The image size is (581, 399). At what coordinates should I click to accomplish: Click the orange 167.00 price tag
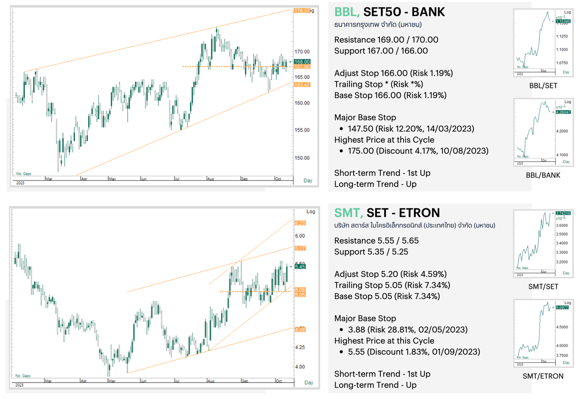(x=302, y=66)
